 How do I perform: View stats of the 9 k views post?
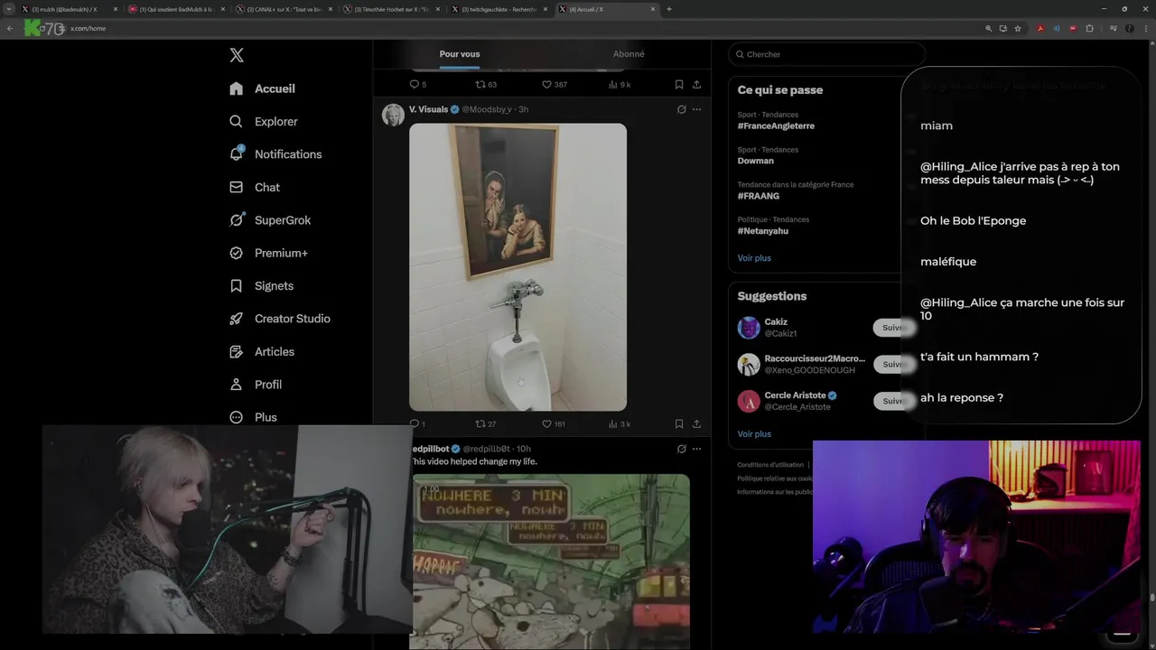[x=620, y=84]
